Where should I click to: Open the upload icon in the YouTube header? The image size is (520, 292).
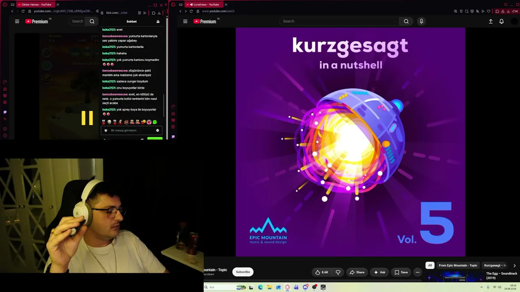[x=491, y=21]
